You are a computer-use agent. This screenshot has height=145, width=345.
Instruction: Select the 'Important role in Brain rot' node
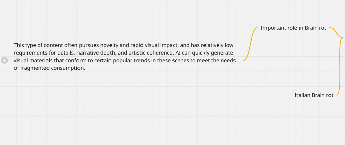pos(293,28)
